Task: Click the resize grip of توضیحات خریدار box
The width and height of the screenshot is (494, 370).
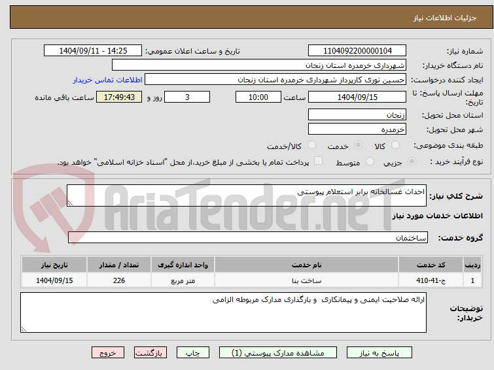Action: (24, 329)
